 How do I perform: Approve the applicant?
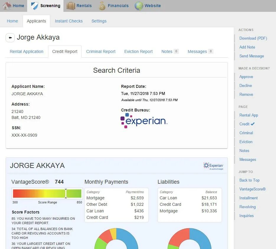[246, 77]
